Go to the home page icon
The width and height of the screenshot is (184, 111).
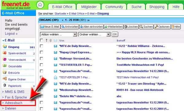pos(40,5)
